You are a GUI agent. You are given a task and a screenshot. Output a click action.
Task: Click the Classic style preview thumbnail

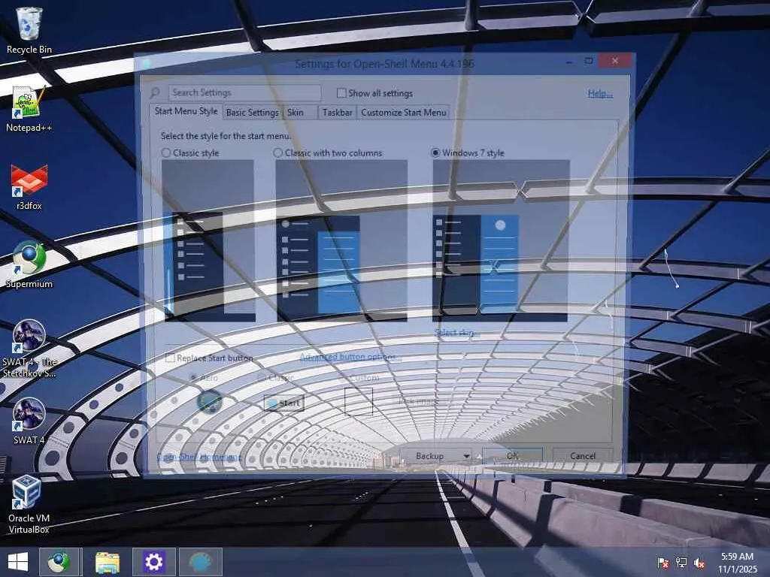(208, 240)
